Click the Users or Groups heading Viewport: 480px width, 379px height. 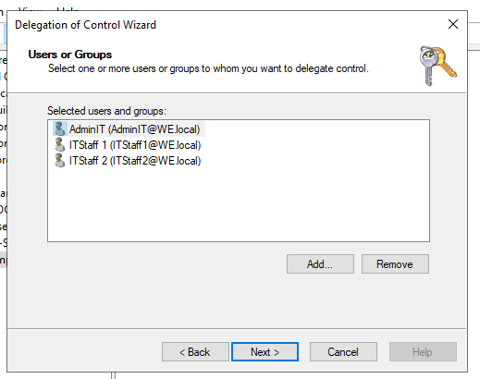(x=70, y=55)
